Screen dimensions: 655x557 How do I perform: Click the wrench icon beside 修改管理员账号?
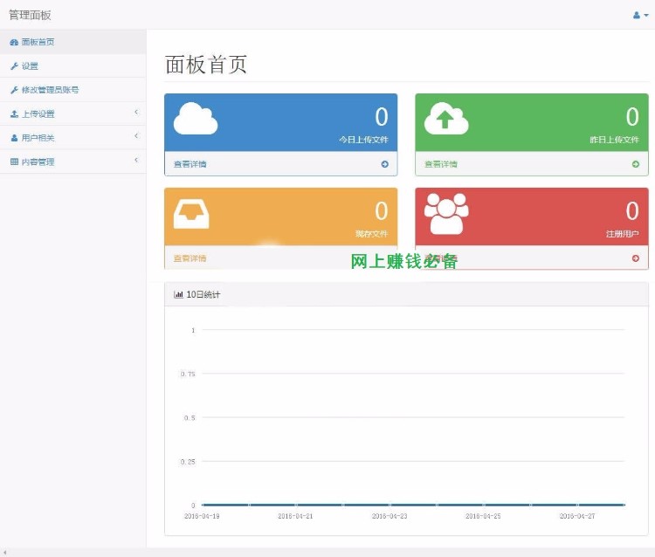(14, 90)
